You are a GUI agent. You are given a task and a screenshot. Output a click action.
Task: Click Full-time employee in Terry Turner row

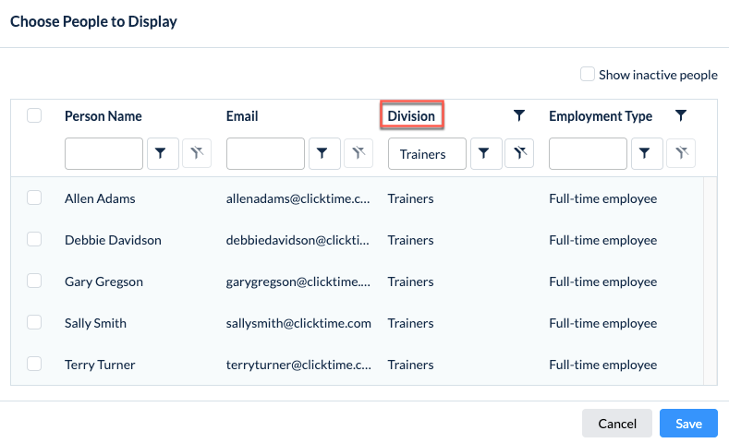pyautogui.click(x=603, y=365)
